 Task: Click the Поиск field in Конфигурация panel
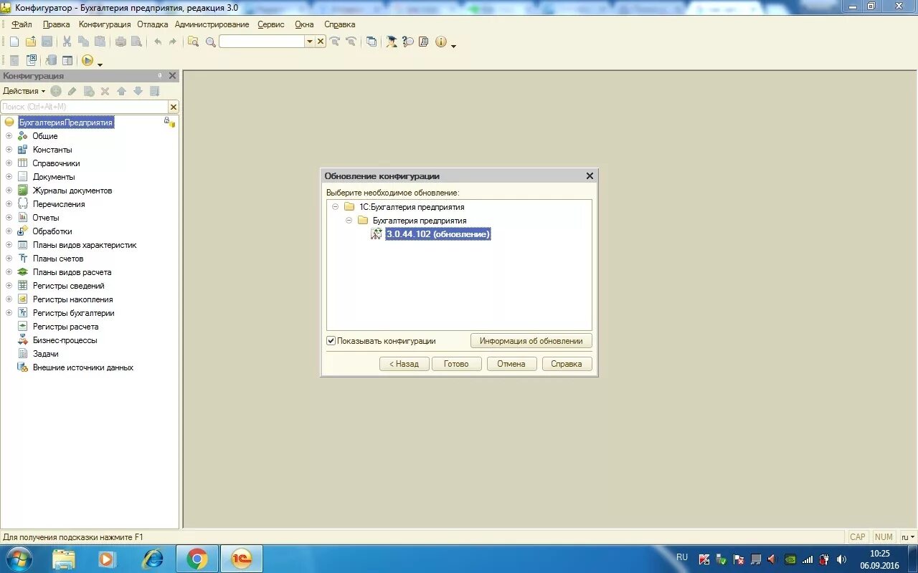[85, 107]
